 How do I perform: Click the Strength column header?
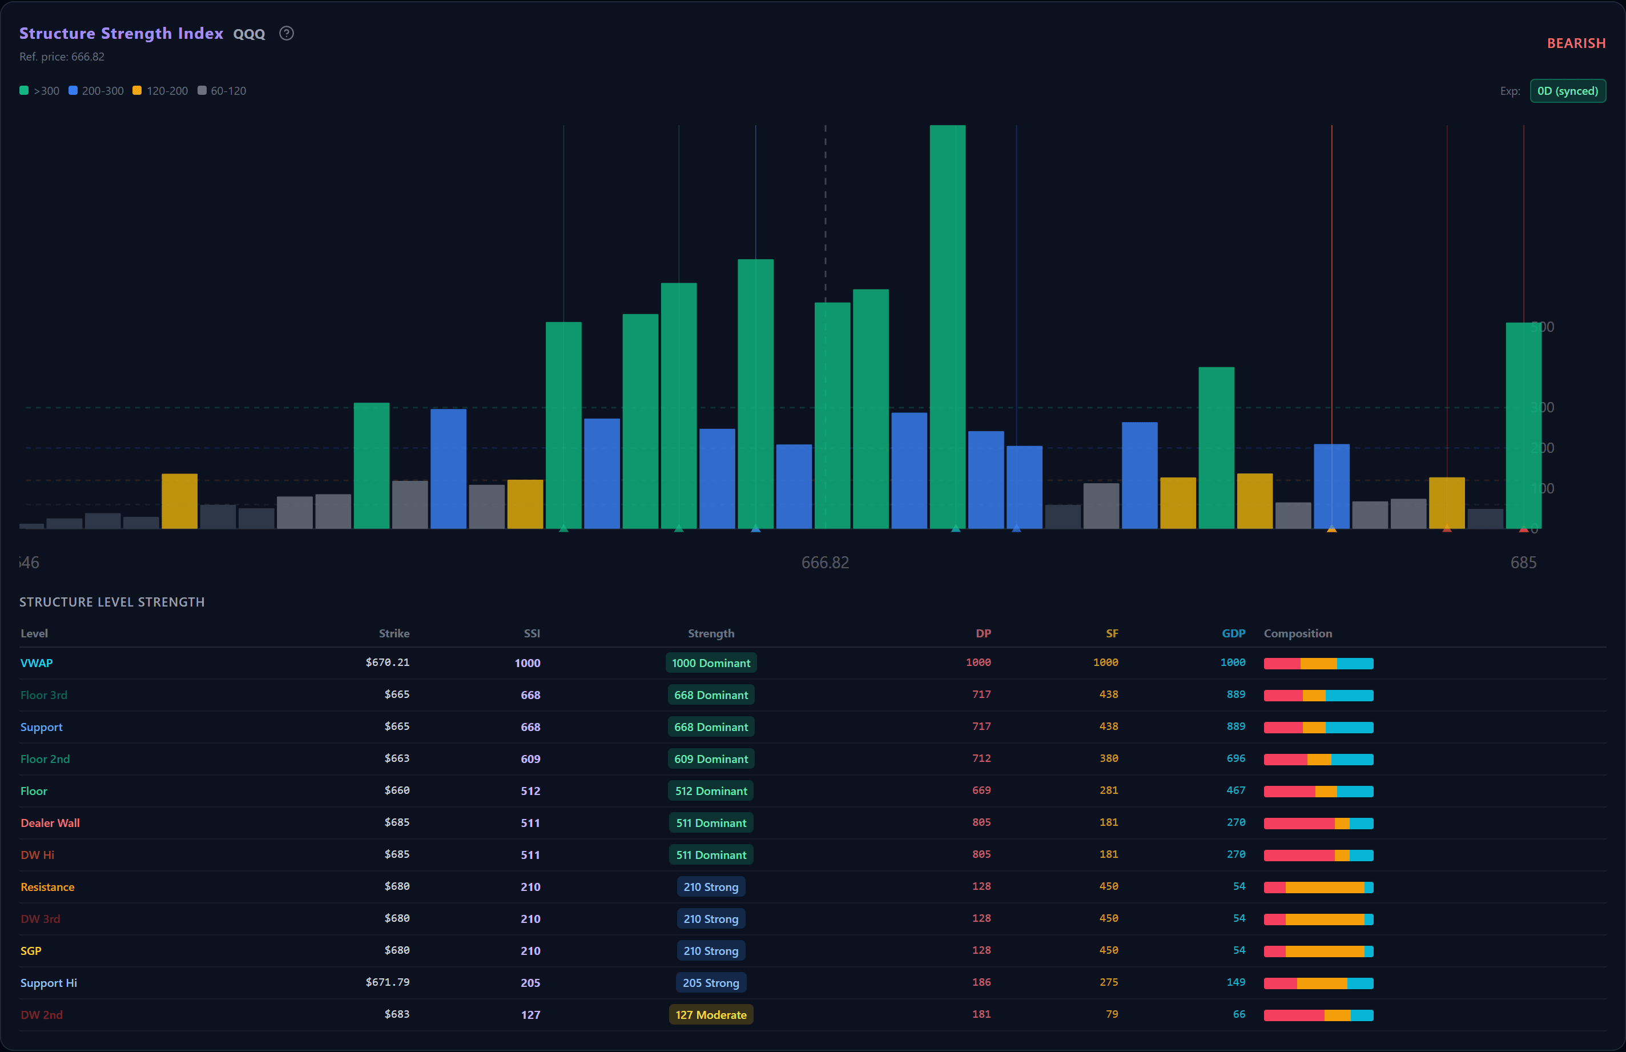(711, 633)
